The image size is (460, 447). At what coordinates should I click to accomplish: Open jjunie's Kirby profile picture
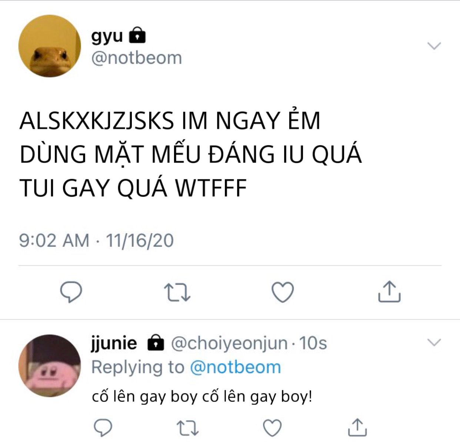[50, 366]
